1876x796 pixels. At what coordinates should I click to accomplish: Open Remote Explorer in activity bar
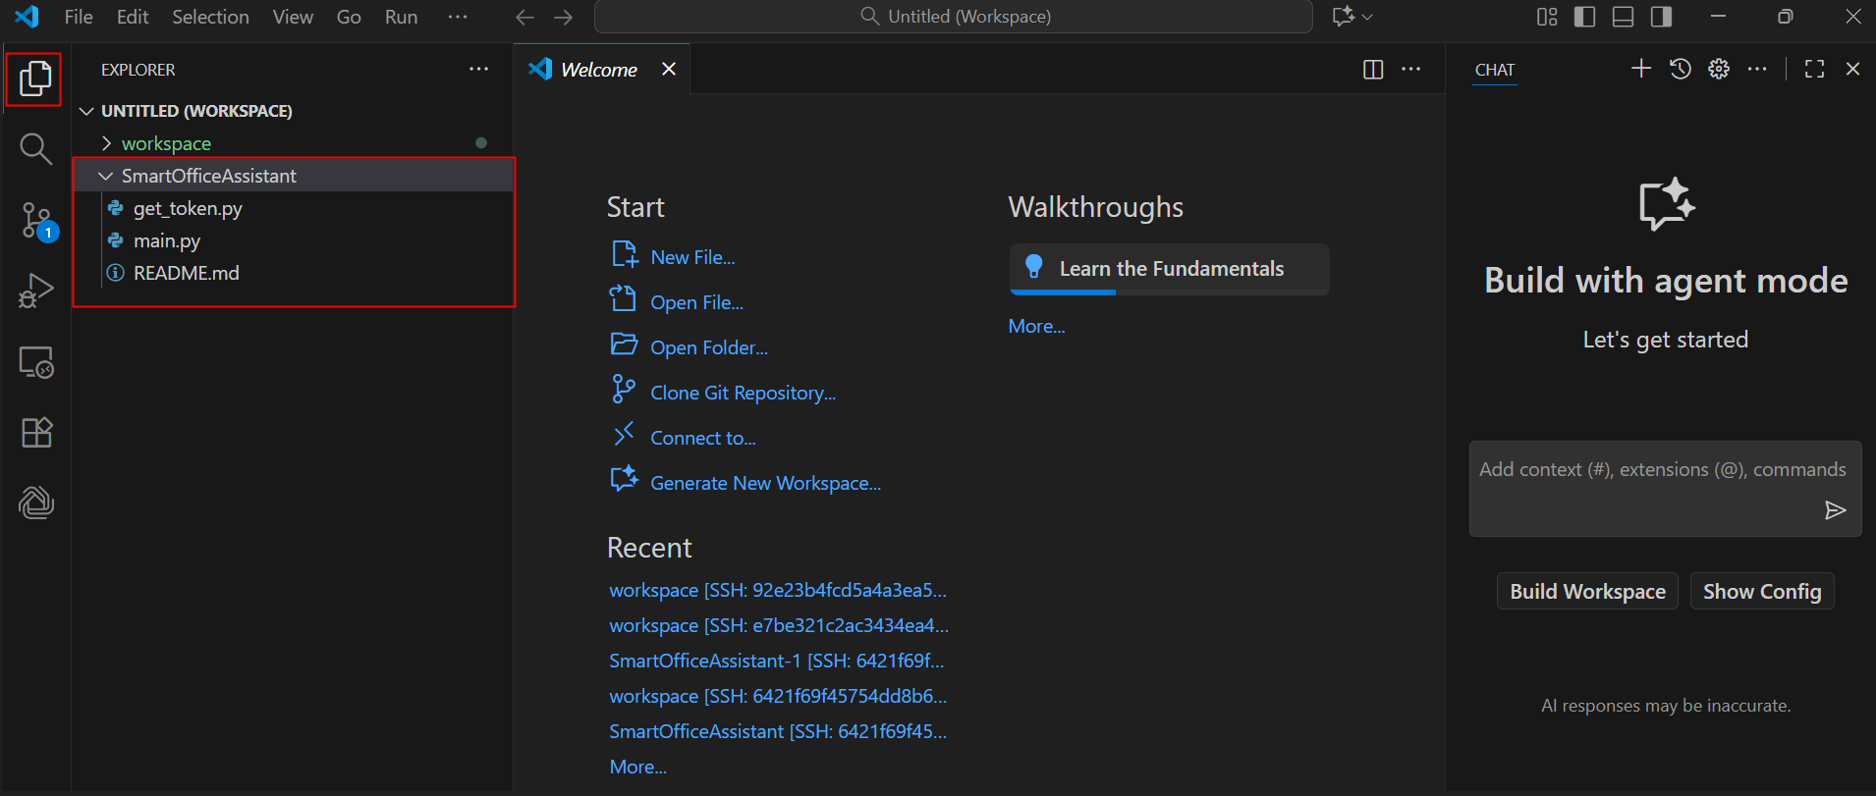tap(36, 362)
